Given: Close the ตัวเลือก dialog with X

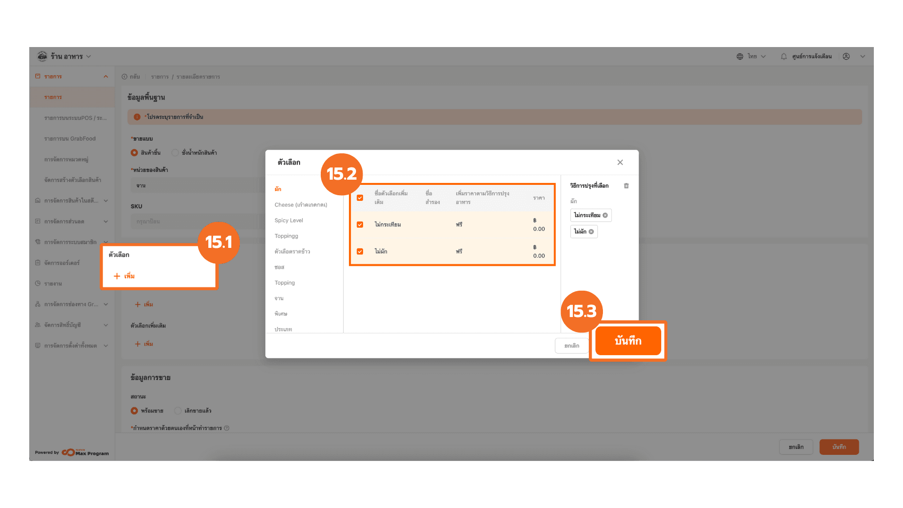Looking at the screenshot, I should [x=620, y=162].
